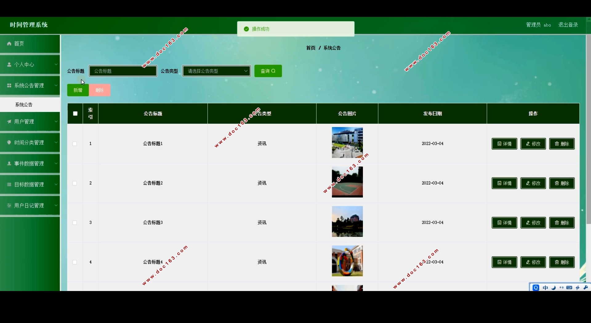Click the 删除 trash icon in row 公告标题2
The width and height of the screenshot is (591, 323).
pyautogui.click(x=557, y=183)
